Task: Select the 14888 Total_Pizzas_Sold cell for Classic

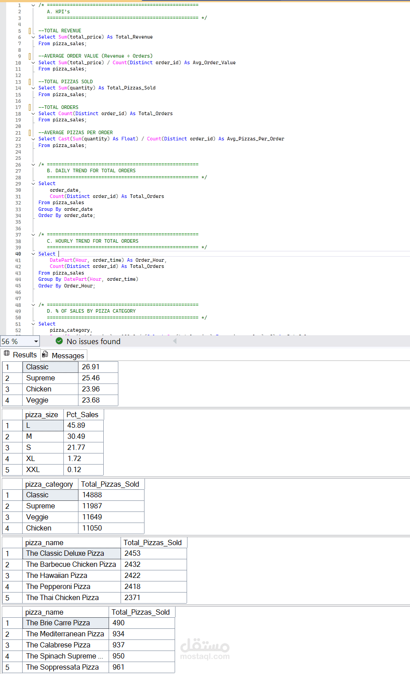Action: pos(111,495)
